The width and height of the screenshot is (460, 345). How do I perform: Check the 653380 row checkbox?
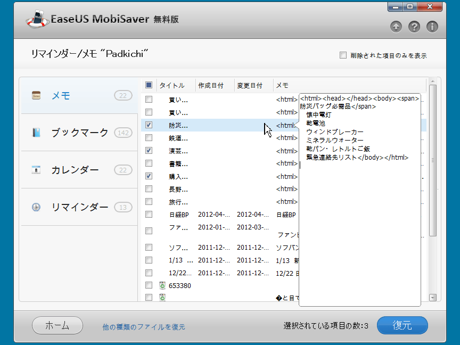[149, 285]
